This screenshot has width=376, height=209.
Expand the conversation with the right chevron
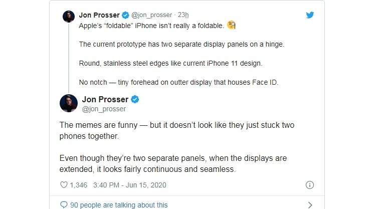click(310, 205)
